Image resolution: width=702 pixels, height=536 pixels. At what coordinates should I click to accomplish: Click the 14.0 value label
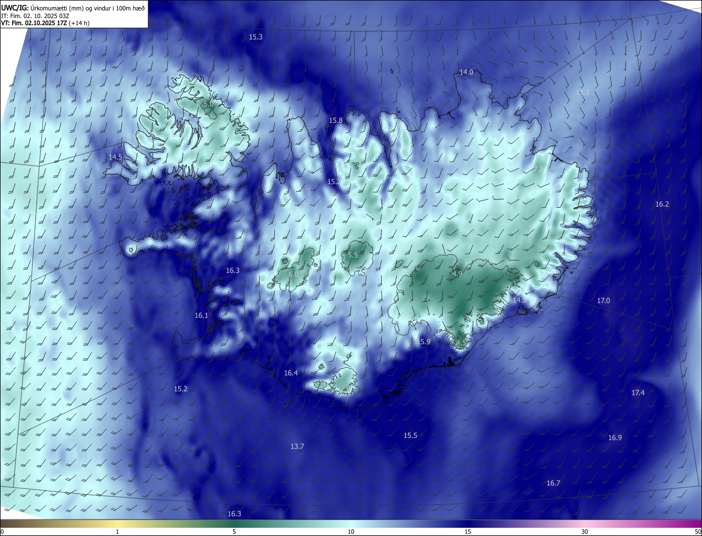click(x=466, y=72)
